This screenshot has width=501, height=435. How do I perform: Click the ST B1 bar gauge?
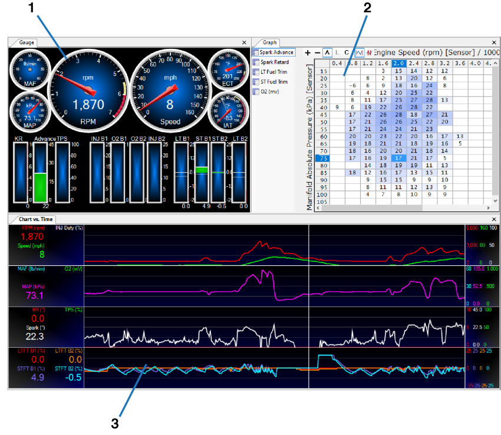(202, 172)
